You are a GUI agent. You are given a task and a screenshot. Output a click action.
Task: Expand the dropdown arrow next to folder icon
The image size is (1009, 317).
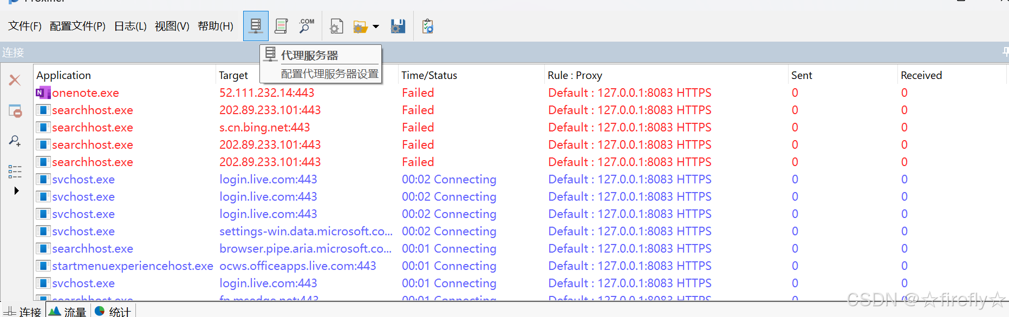(376, 26)
